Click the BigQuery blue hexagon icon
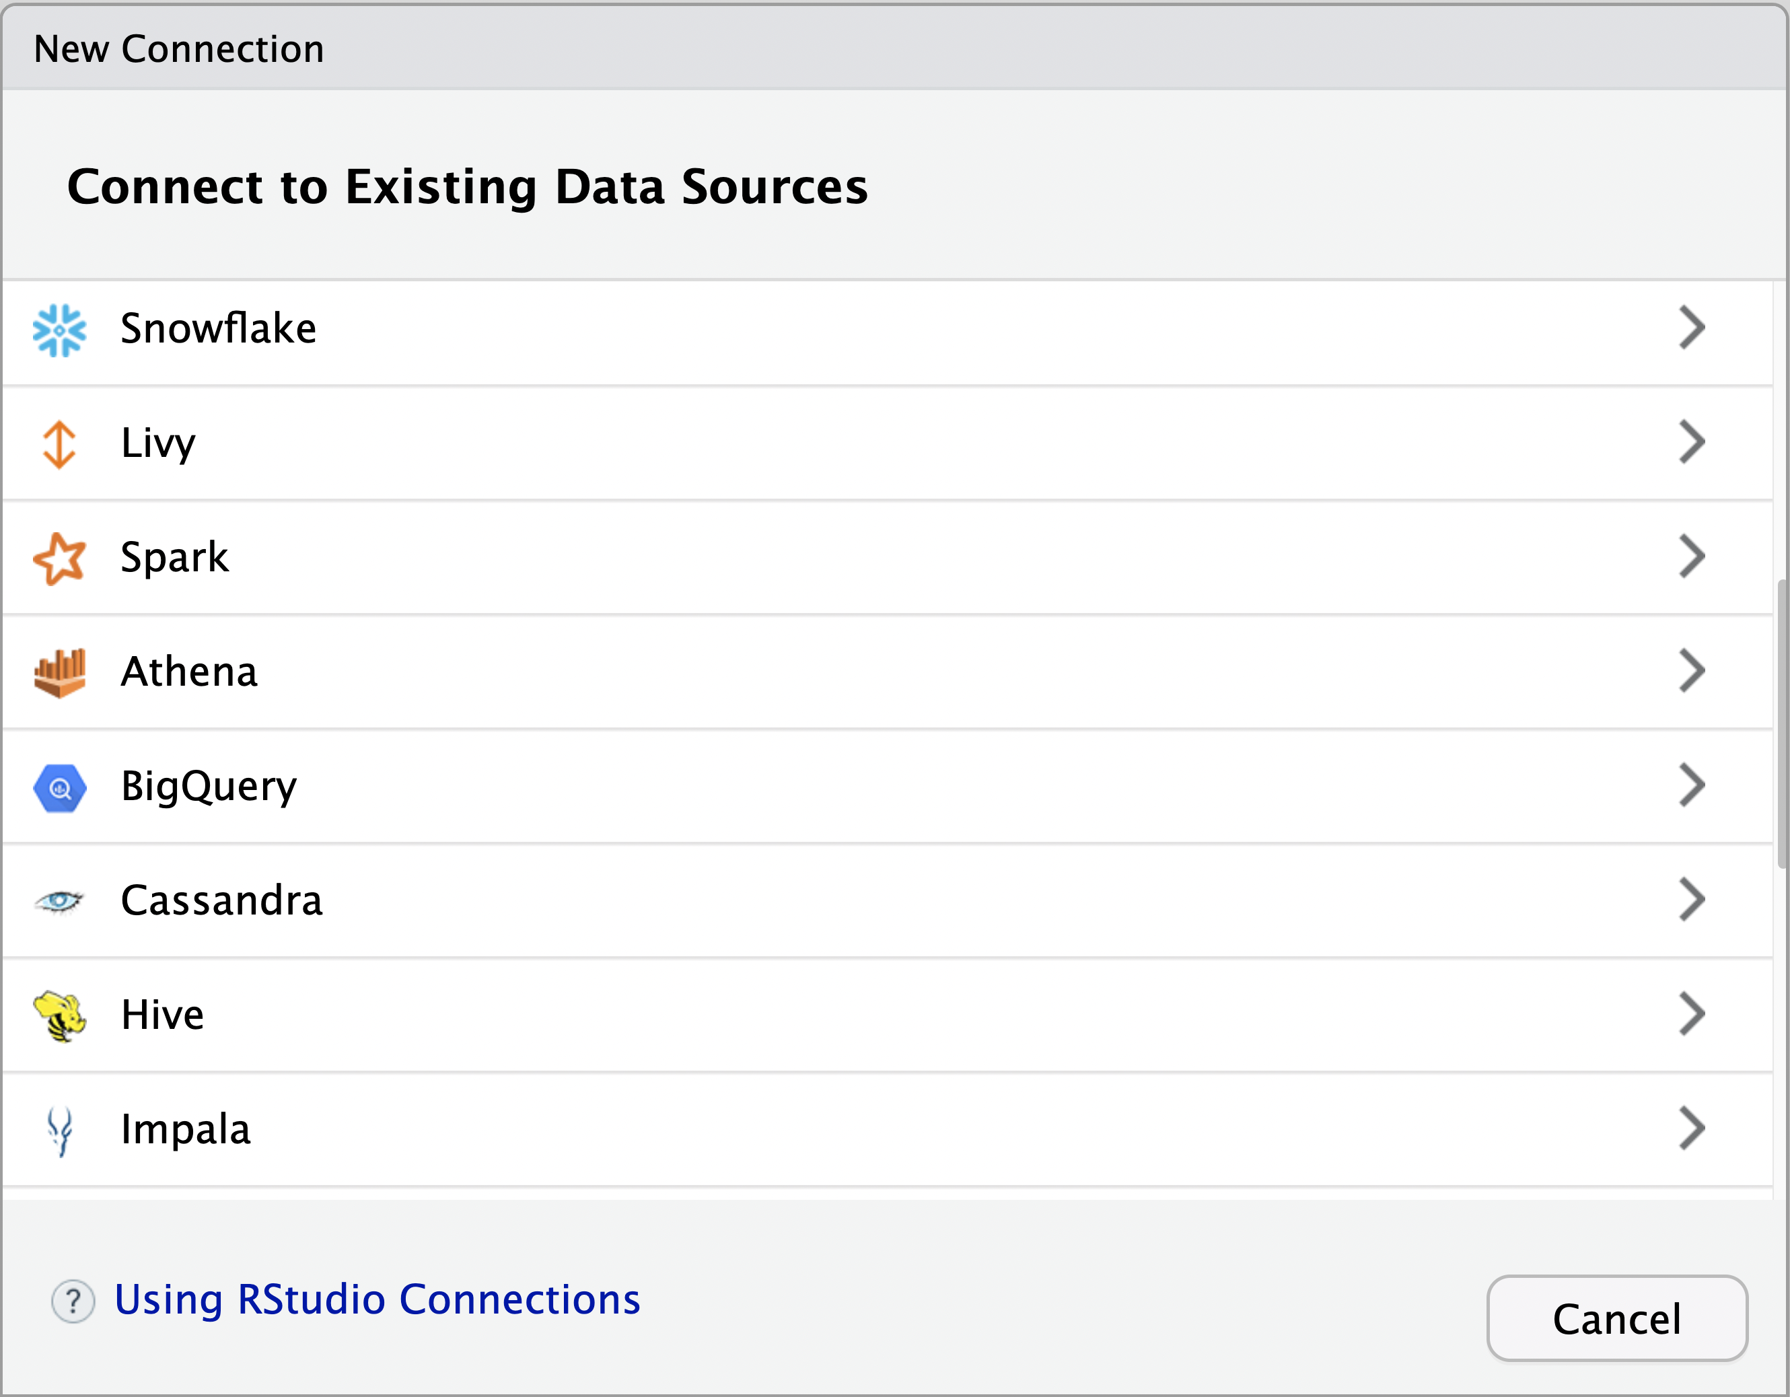1790x1397 pixels. click(x=59, y=788)
